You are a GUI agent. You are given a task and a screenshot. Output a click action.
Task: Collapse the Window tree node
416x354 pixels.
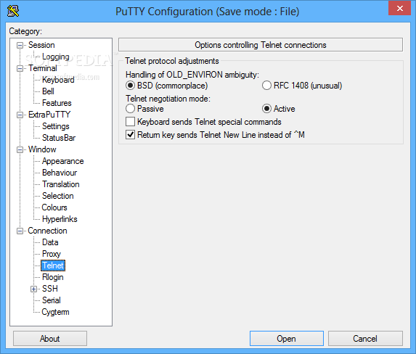coord(20,150)
